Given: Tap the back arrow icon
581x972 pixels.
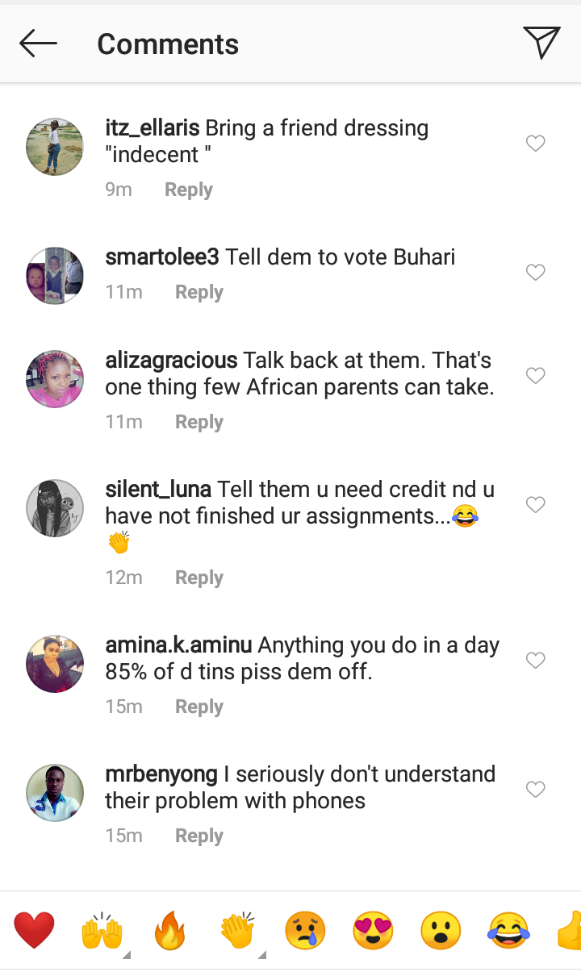Looking at the screenshot, I should click(38, 44).
